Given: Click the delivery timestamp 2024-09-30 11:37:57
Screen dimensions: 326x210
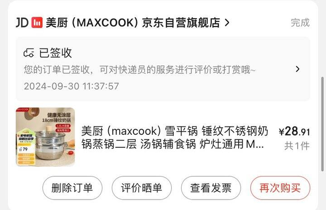Looking at the screenshot, I should pyautogui.click(x=72, y=86).
